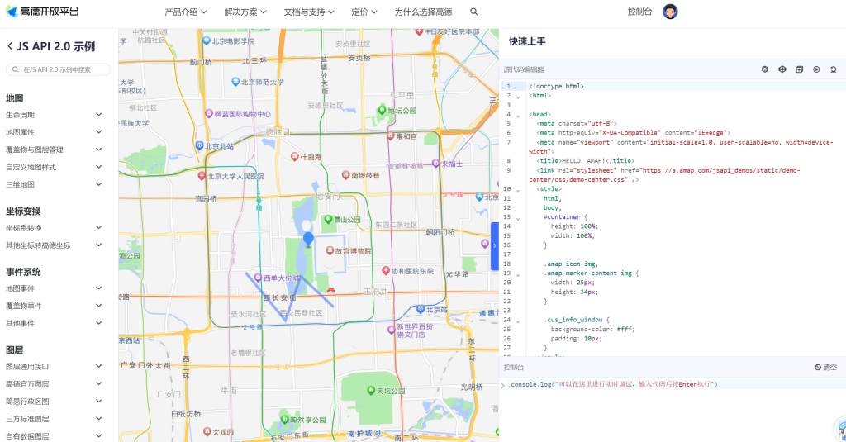
Task: Click the 协和医院东院 hospital icon
Action: point(386,270)
